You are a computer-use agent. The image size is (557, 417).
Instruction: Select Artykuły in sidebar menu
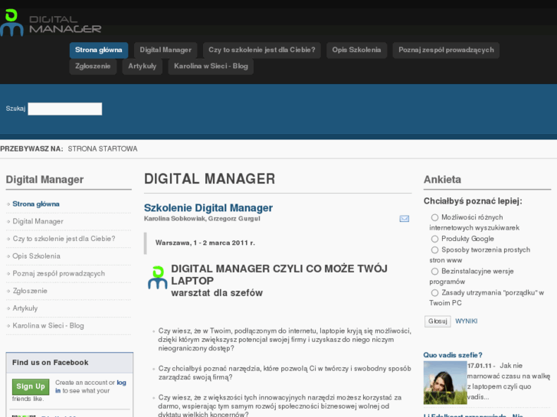(25, 308)
